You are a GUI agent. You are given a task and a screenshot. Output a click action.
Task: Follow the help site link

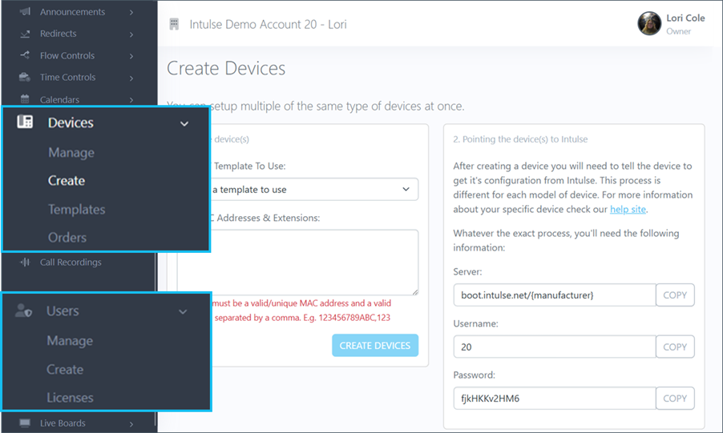[628, 210]
